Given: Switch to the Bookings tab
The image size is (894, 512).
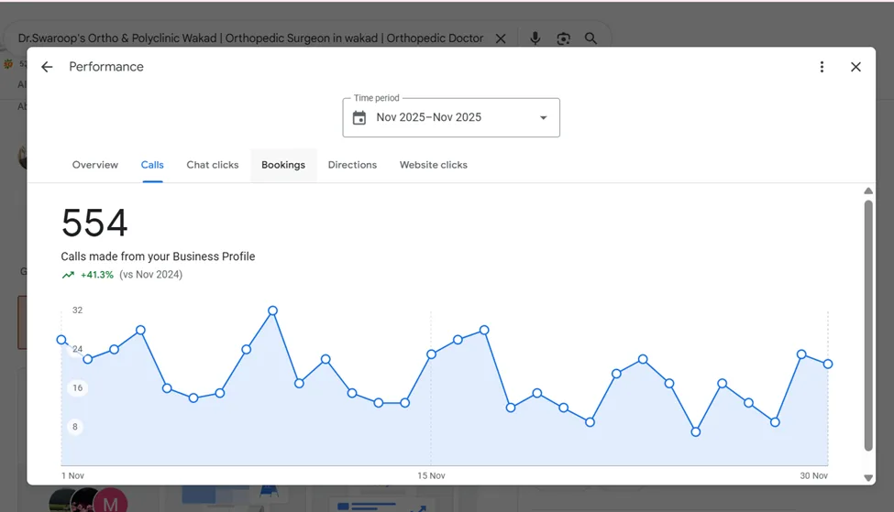Looking at the screenshot, I should [283, 165].
